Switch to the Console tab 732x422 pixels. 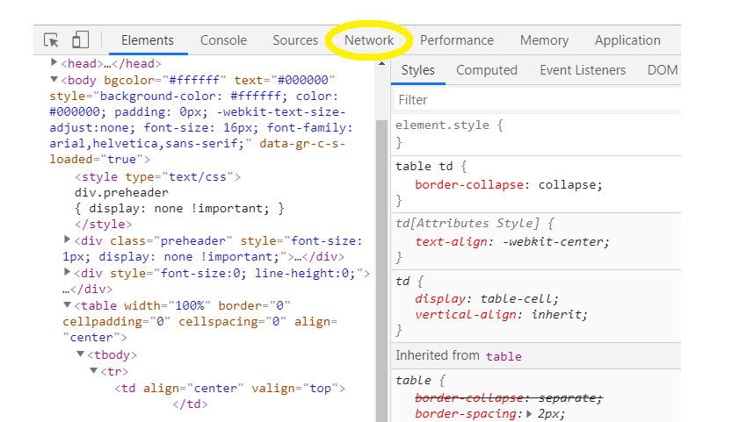point(223,40)
